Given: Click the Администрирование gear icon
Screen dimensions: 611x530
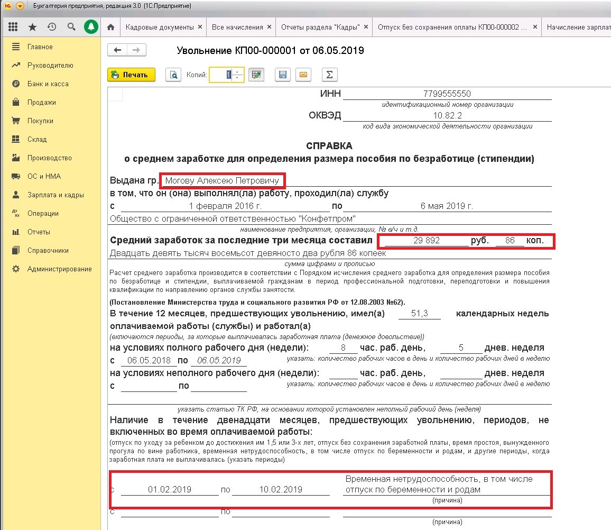Looking at the screenshot, I should [16, 269].
